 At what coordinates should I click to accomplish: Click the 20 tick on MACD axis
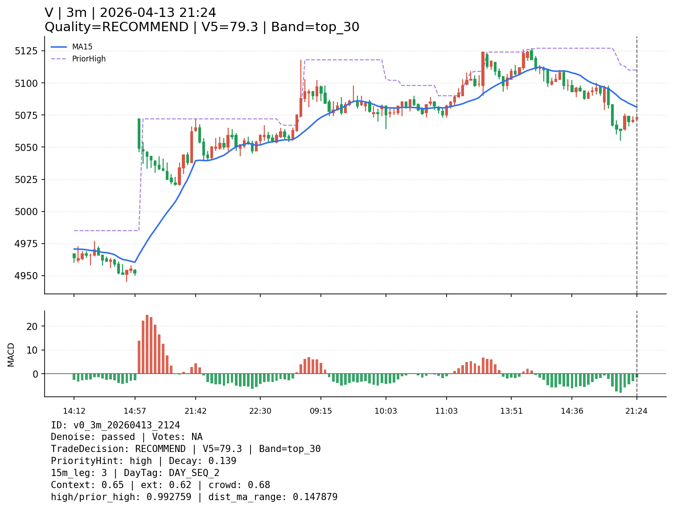coord(34,326)
